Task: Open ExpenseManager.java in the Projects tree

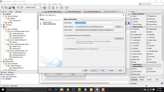Action: click(x=19, y=55)
